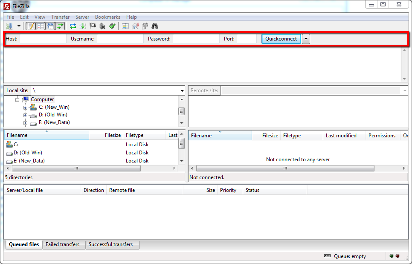412x264 pixels.
Task: Open the directory listing filters icon
Action: click(x=125, y=26)
